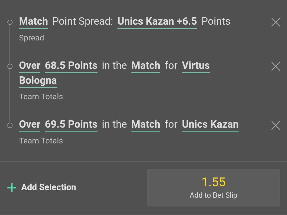Viewport: 287px width, 215px height.
Task: Click the green plus icon
Action: pos(12,188)
